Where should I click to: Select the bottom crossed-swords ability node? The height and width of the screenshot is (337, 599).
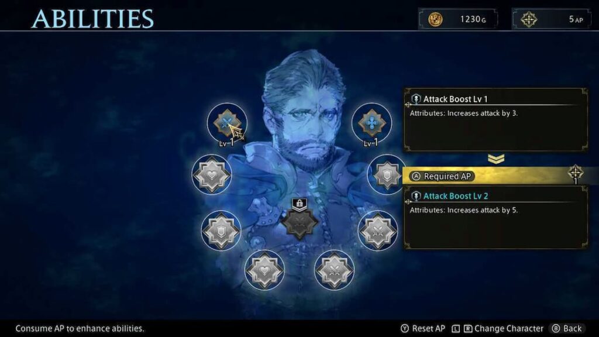pyautogui.click(x=334, y=270)
